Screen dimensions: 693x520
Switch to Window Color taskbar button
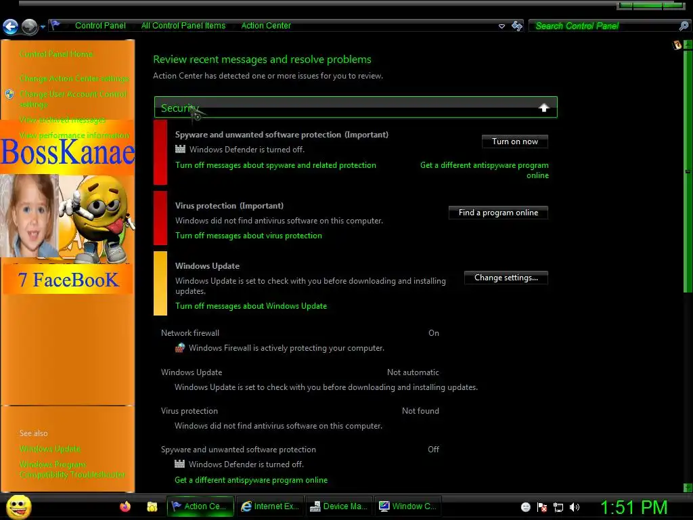coord(409,506)
